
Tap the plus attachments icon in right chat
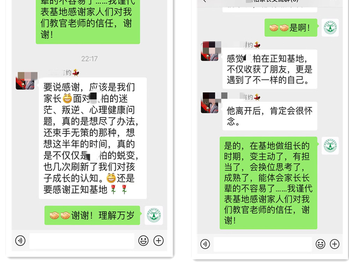[x=335, y=244]
